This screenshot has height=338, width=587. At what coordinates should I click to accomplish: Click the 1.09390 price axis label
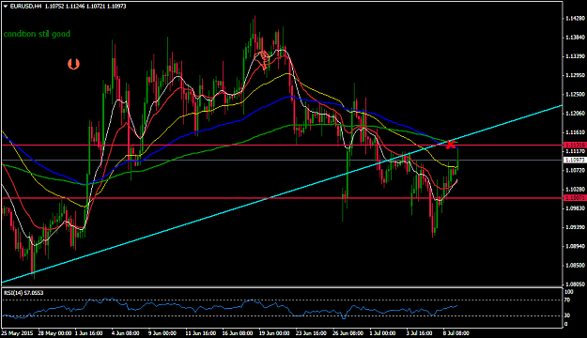(576, 227)
